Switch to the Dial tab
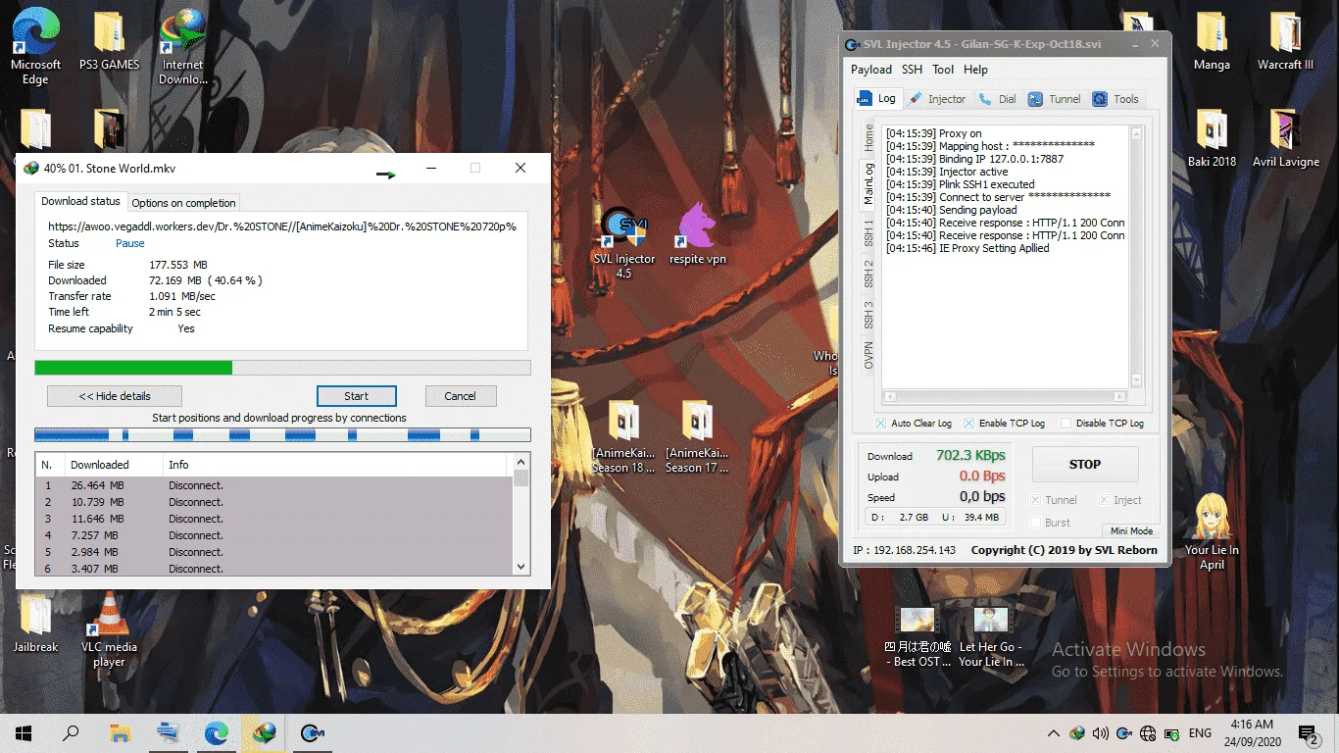 click(998, 99)
